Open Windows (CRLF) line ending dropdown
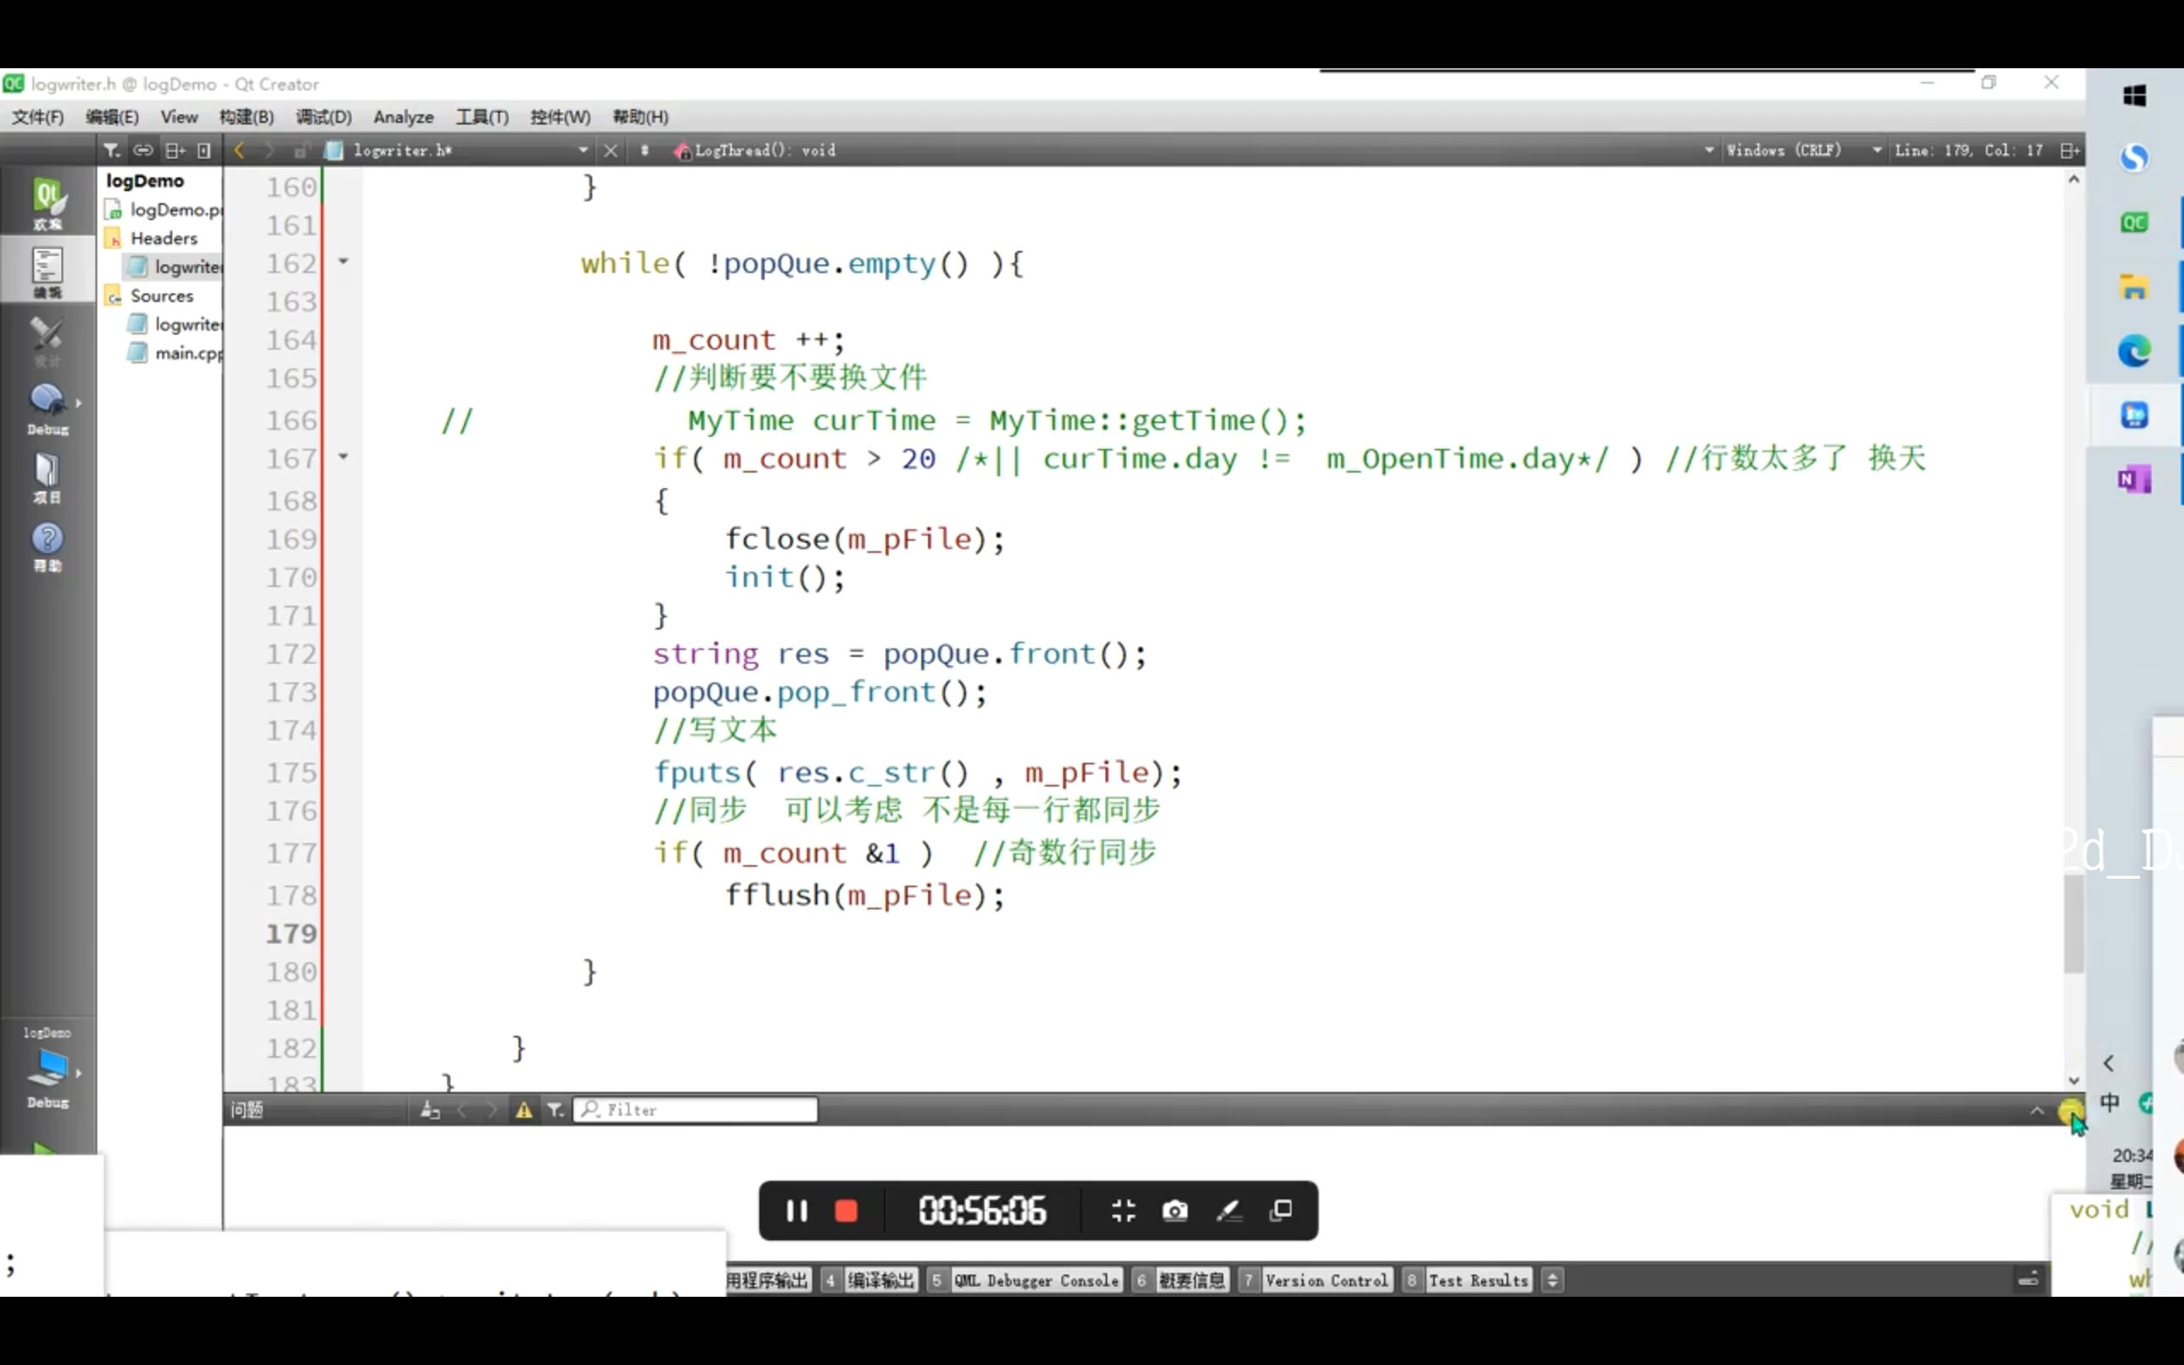Viewport: 2184px width, 1365px height. (x=1783, y=150)
